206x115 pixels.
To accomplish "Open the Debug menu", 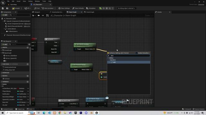I will point(30,1).
